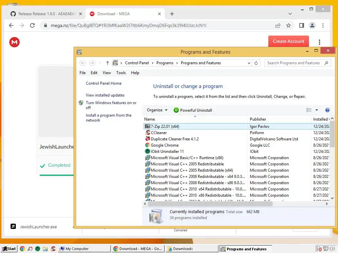Image resolution: width=338 pixels, height=253 pixels.
Task: Switch to the GitHub Release 1.6.0 tab
Action: pyautogui.click(x=46, y=14)
